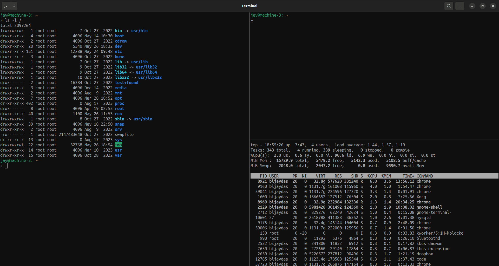499x266 pixels.
Task: Click the %CPU column header in top
Action: pyautogui.click(x=372, y=176)
